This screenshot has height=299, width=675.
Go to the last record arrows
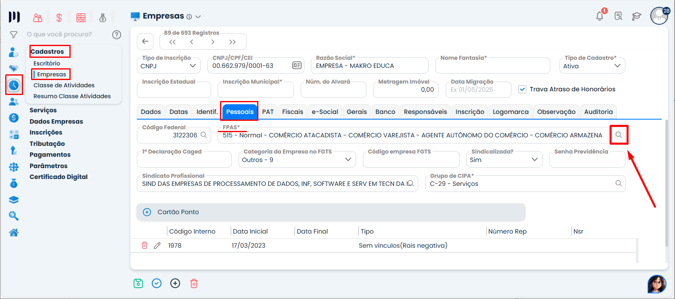pos(233,42)
